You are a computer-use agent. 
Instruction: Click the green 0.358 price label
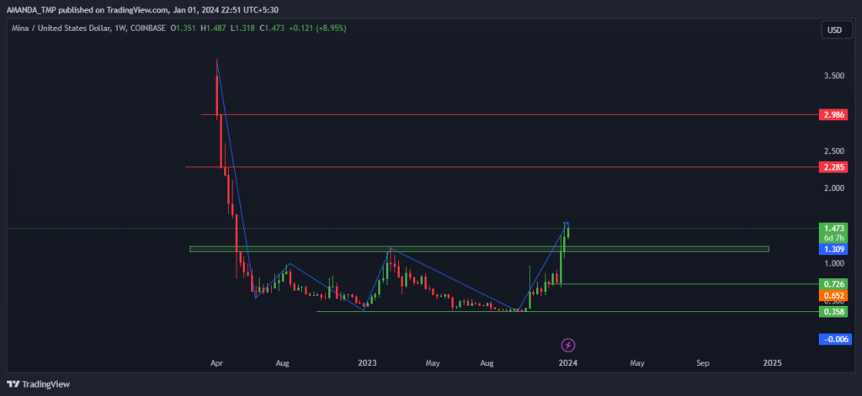point(833,311)
